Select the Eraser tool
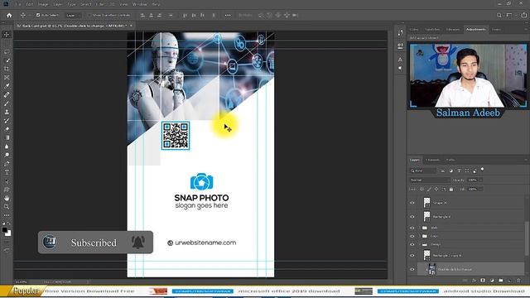This screenshot has height=298, width=530. coord(7,129)
